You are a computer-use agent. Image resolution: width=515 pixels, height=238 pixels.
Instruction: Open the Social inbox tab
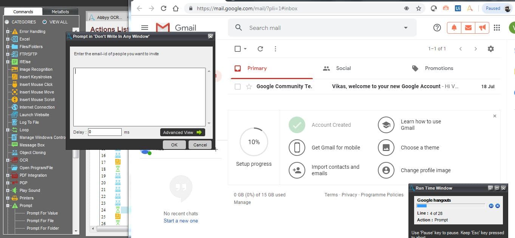click(336, 68)
